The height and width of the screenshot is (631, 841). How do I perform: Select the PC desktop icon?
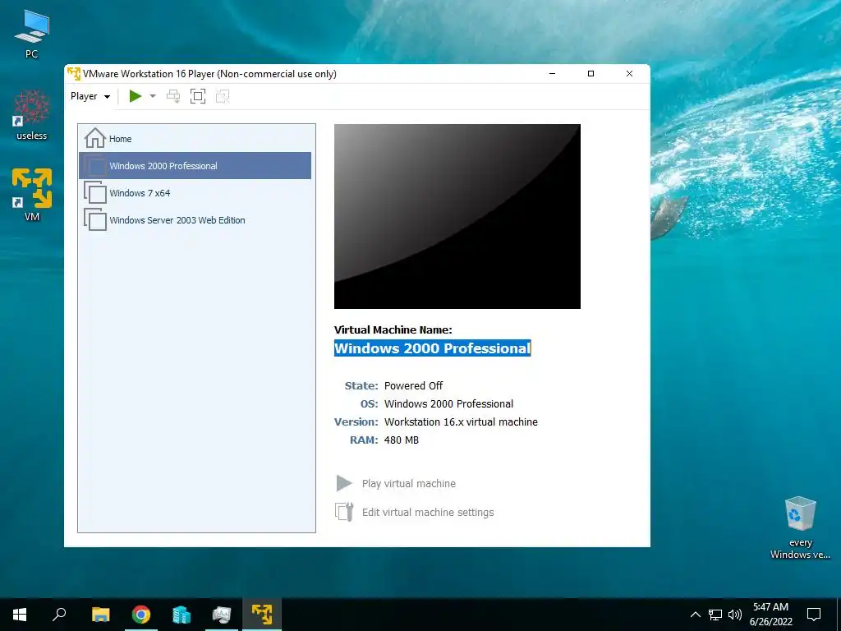(x=32, y=35)
